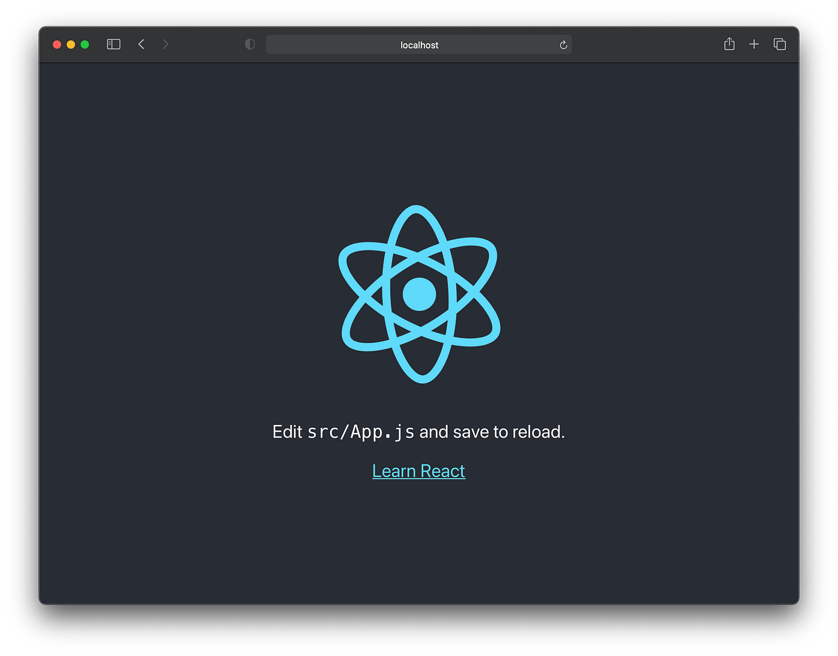
Task: Toggle the Safari sidebar
Action: pyautogui.click(x=114, y=44)
